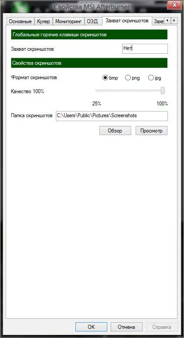Switch to the Основные tab
This screenshot has width=184, height=338.
20,21
